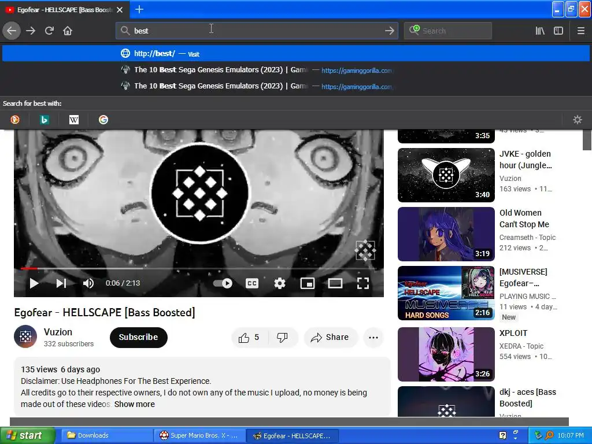
Task: Reload the current page
Action: tap(49, 31)
